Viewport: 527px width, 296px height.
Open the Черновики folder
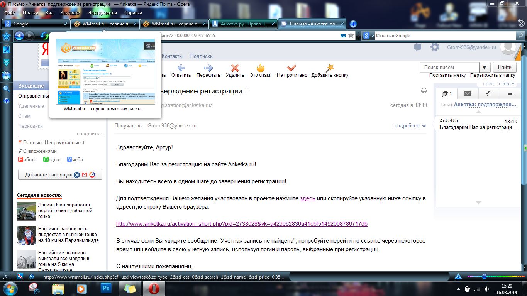point(31,126)
